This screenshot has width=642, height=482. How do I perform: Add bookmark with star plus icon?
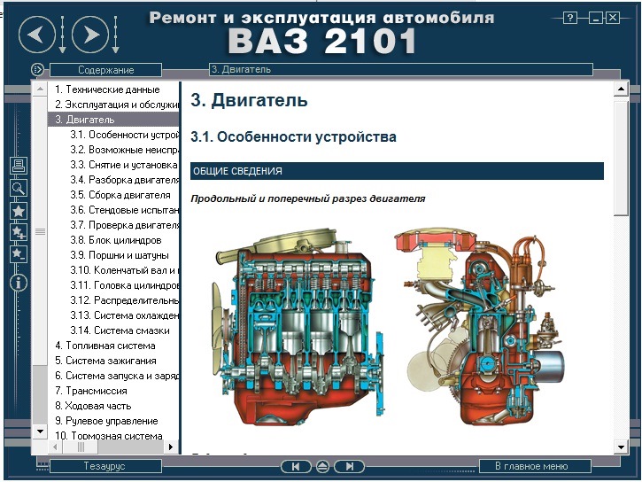(19, 232)
